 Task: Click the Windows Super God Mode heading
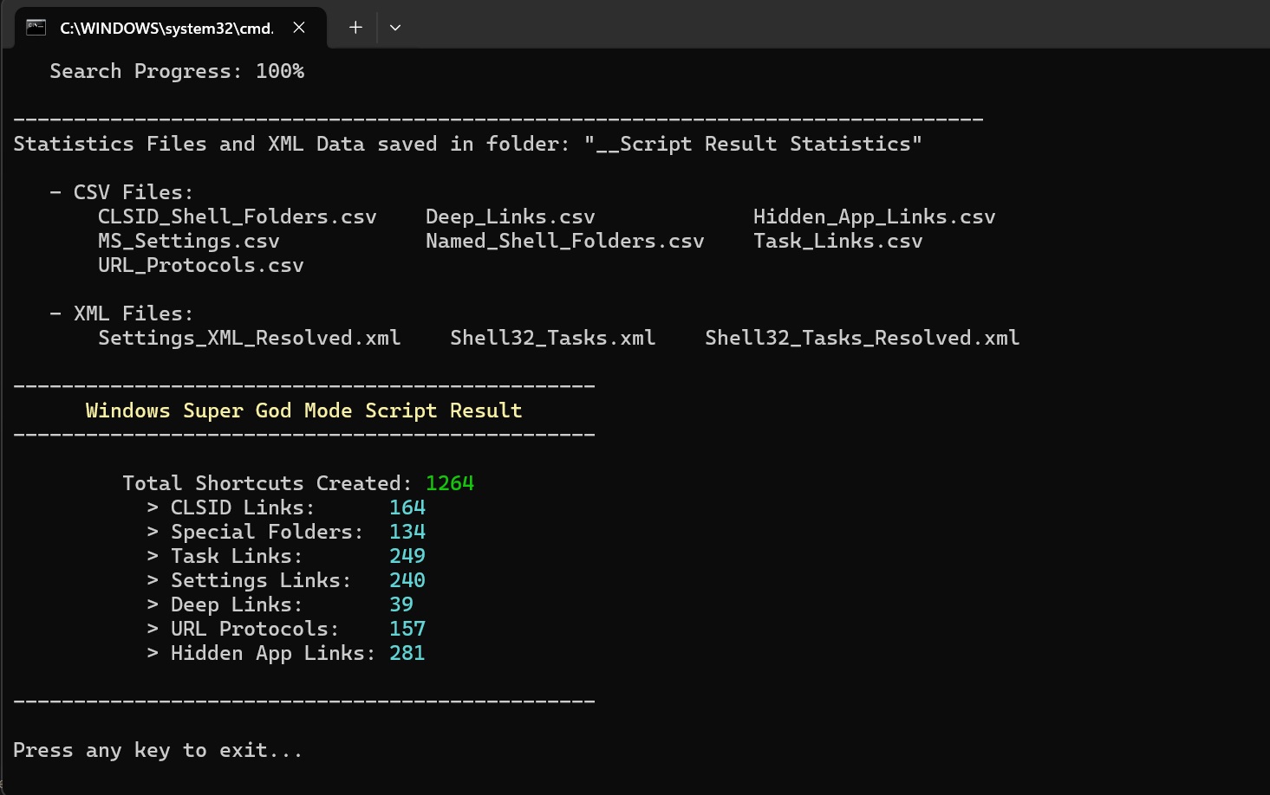[303, 410]
